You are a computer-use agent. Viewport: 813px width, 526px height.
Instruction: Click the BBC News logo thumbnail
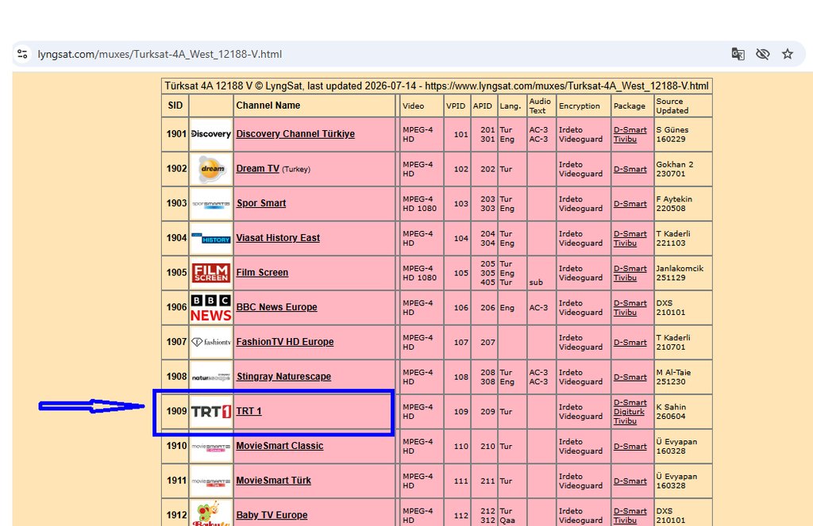click(211, 307)
